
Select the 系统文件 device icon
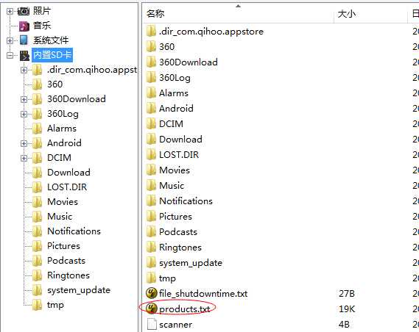[x=24, y=40]
